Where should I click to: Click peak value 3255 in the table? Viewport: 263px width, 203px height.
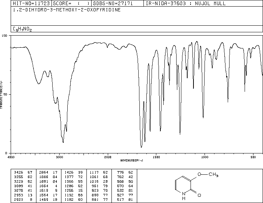tap(18, 177)
